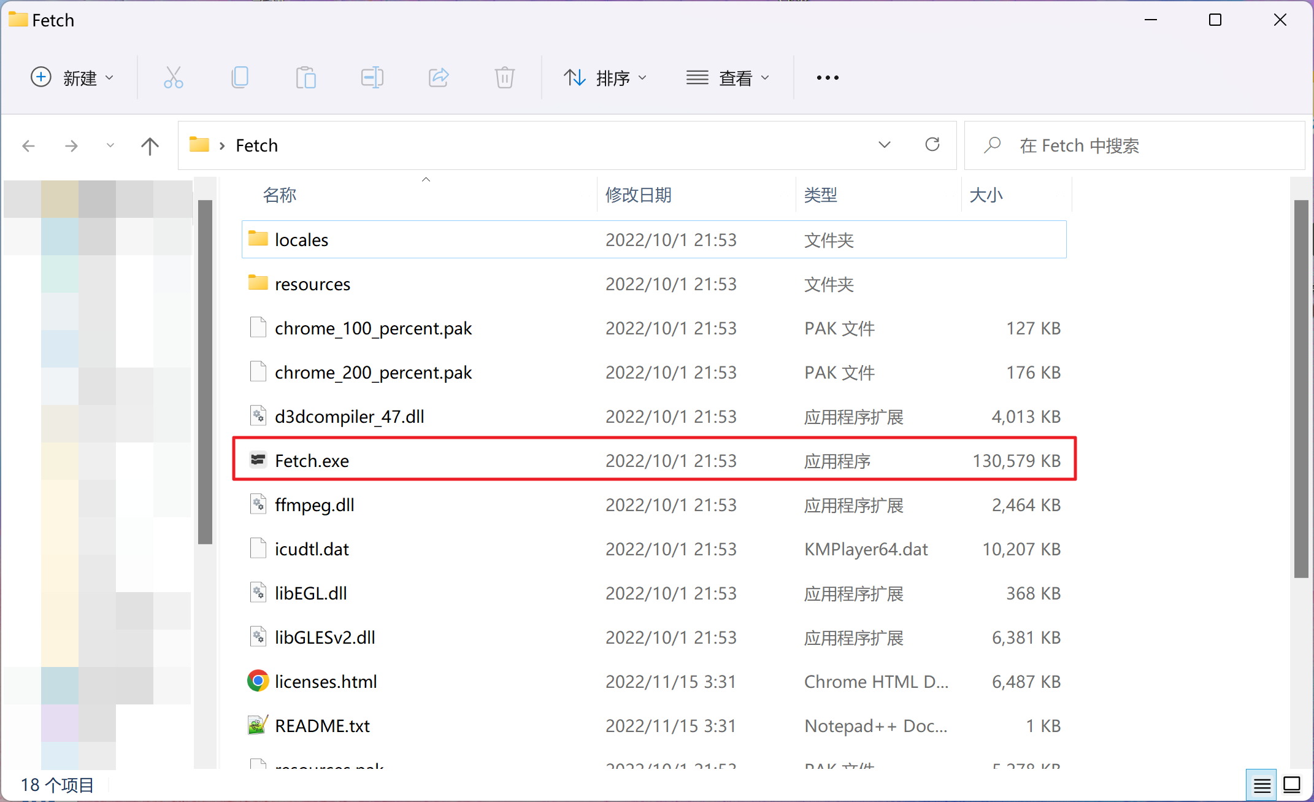Click the icudtl.dat file icon
The width and height of the screenshot is (1314, 802).
tap(258, 548)
